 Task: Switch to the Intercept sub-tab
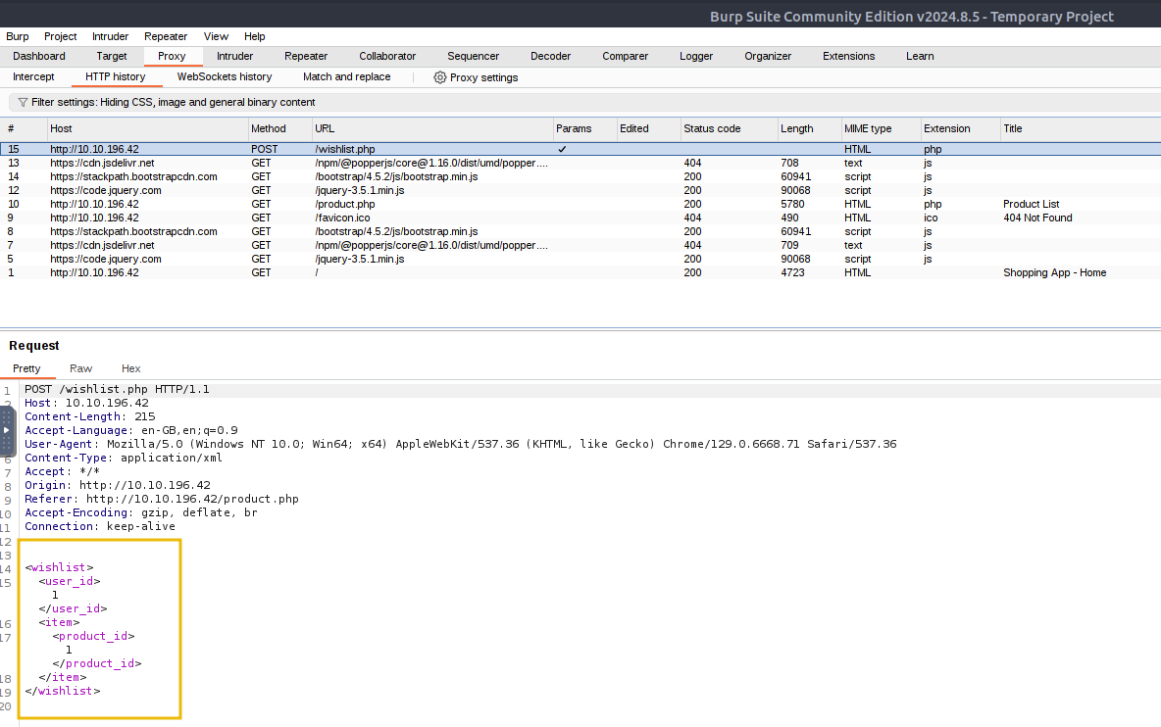pyautogui.click(x=33, y=77)
